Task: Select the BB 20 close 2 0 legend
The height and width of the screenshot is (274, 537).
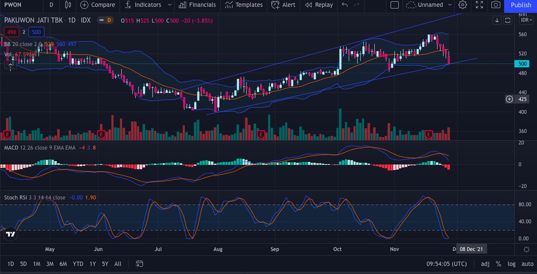Action: coord(23,44)
